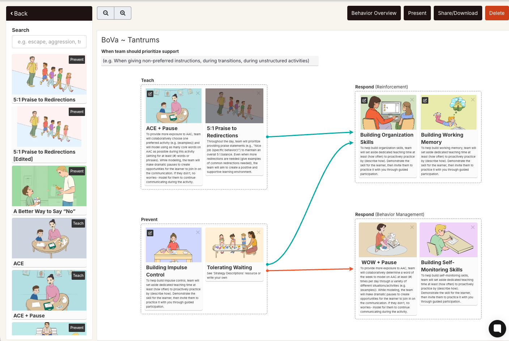This screenshot has width=509, height=341.
Task: Remove 5:1 Praise to Redirections from Teach
Action: pyautogui.click(x=259, y=93)
